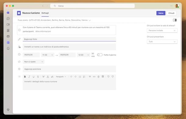The width and height of the screenshot is (186, 119).
Task: Click the diamond premium icon at sidebar bottom
Action: click(x=8, y=110)
